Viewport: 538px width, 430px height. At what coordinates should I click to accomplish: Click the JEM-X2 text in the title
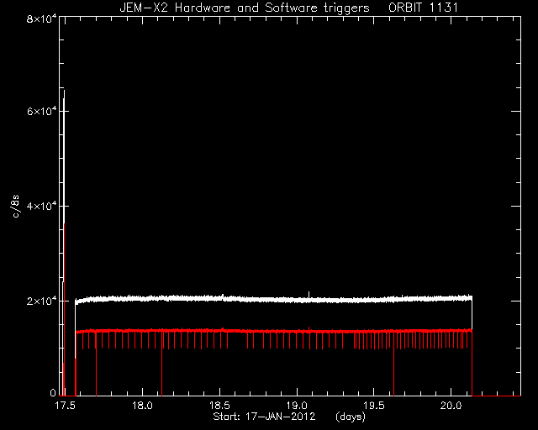click(x=144, y=8)
